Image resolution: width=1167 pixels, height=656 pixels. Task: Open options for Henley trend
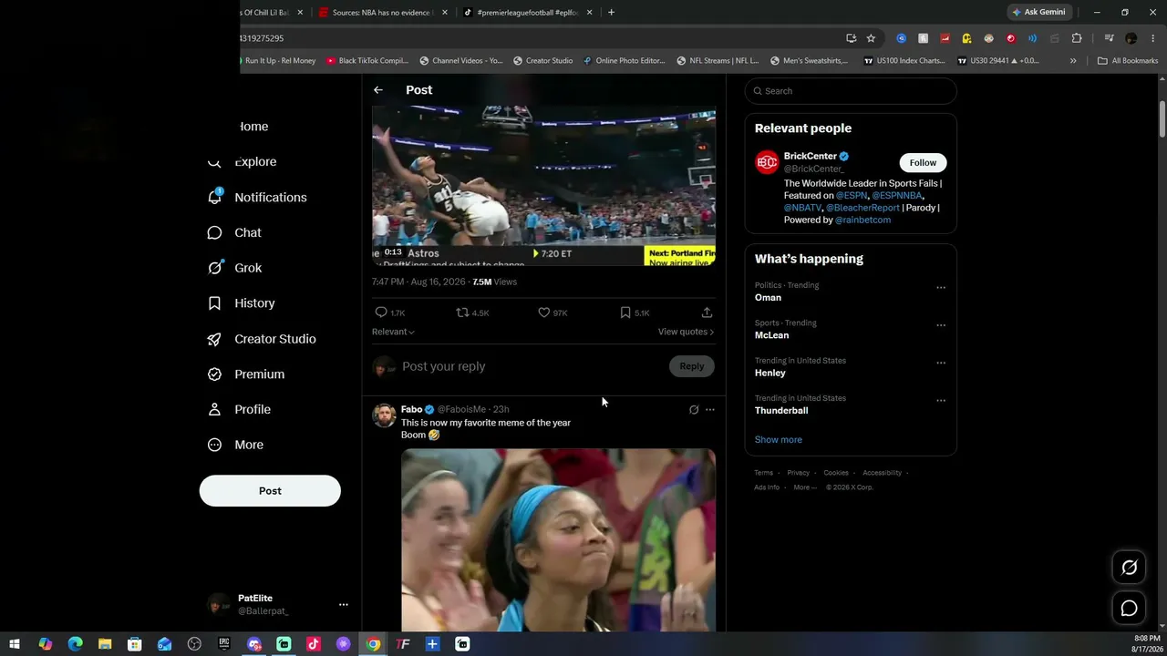coord(941,363)
